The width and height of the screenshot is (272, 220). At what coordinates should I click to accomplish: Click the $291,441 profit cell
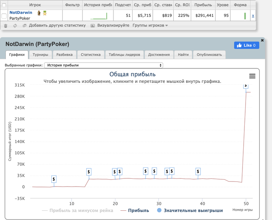tap(203, 16)
